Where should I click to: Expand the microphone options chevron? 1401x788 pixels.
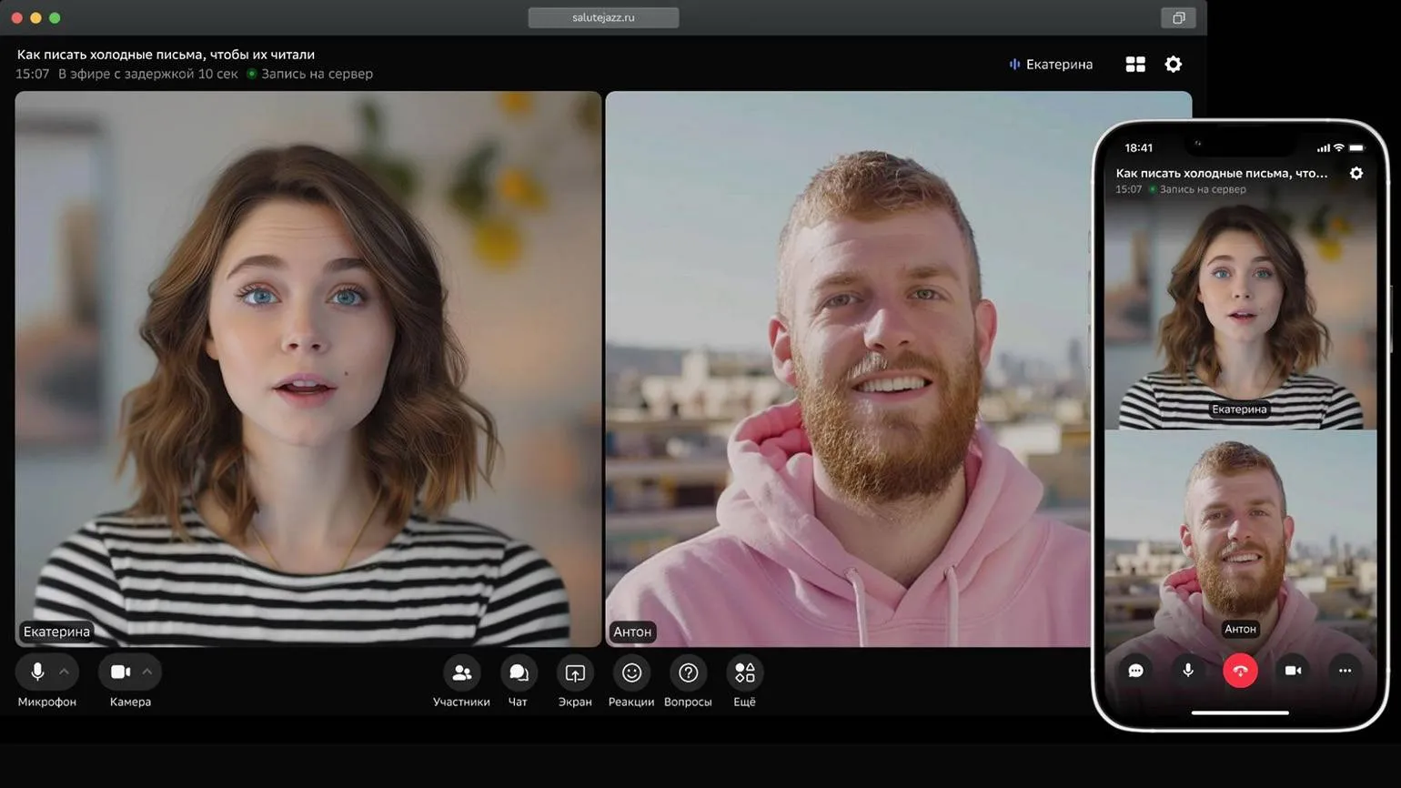(x=65, y=672)
